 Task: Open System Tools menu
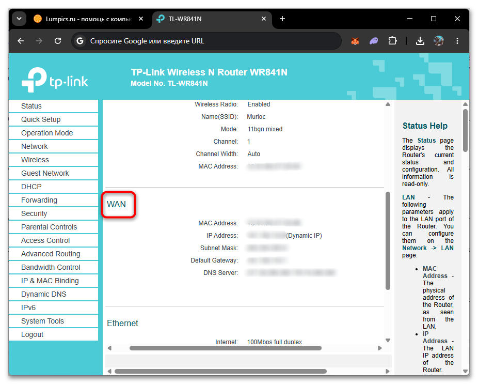[x=53, y=321]
